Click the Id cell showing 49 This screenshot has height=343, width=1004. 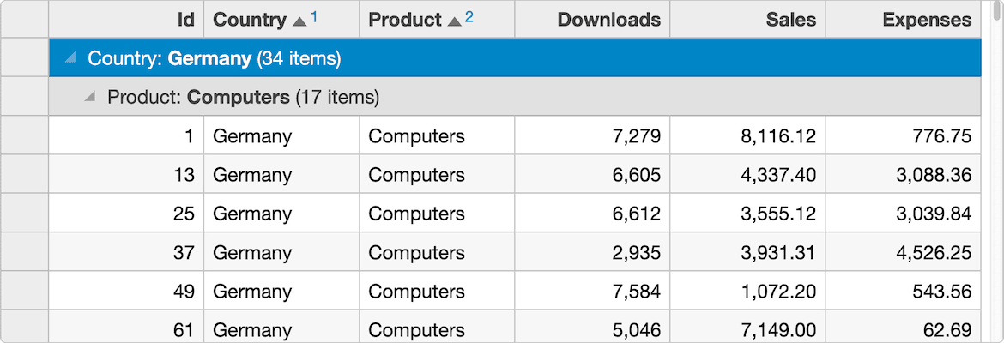(x=126, y=292)
